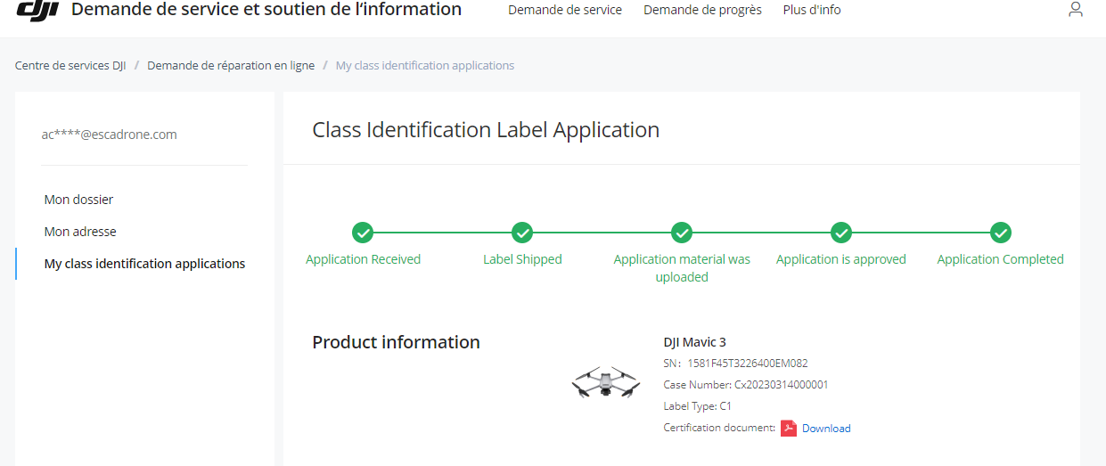This screenshot has height=466, width=1106.
Task: Select Mon dossier in the sidebar
Action: (x=78, y=200)
